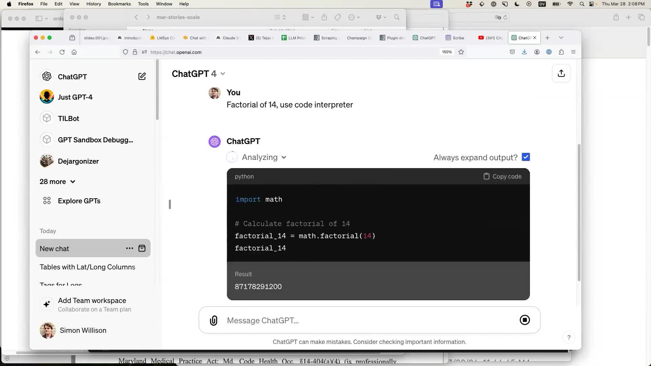
Task: Expand the ChatGPT 4 model dropdown
Action: click(x=198, y=74)
